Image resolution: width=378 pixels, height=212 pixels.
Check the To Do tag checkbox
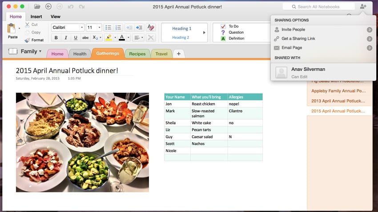coord(223,26)
